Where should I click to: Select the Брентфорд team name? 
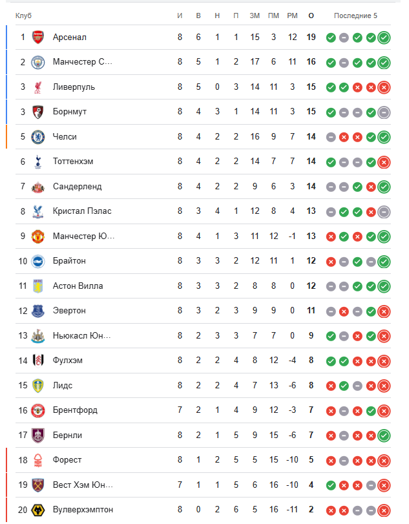pyautogui.click(x=75, y=410)
